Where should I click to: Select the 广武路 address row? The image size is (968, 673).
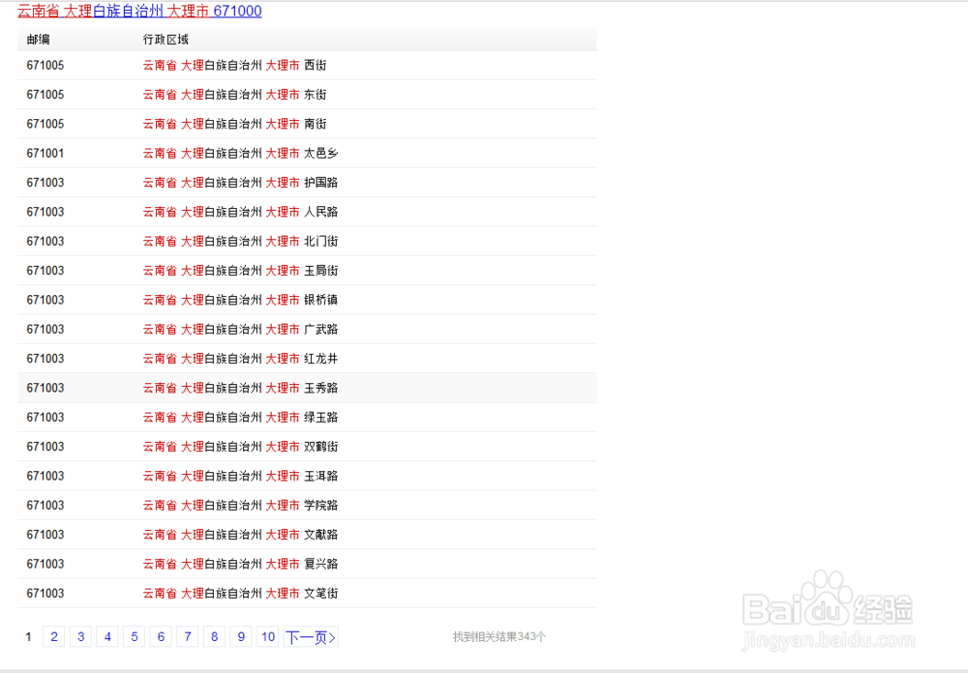point(307,329)
